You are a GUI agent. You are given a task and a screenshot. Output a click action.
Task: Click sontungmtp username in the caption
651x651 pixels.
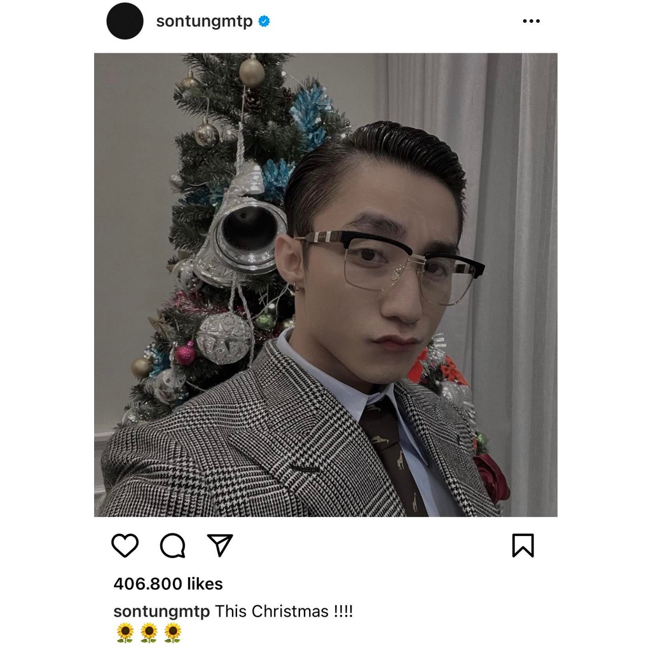161,612
